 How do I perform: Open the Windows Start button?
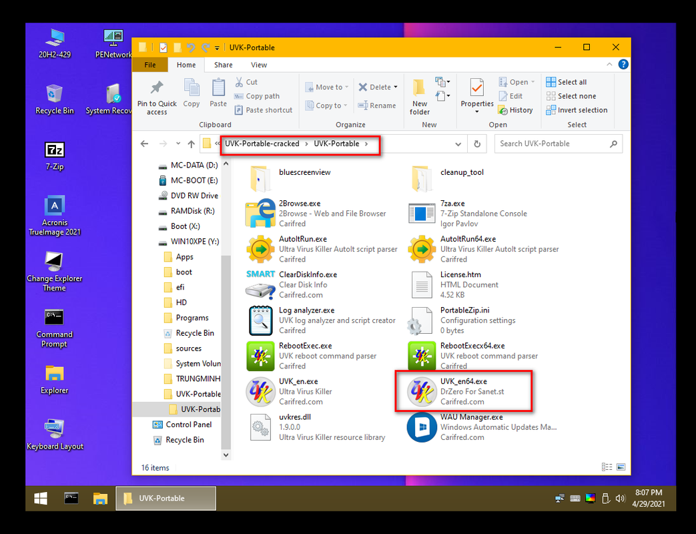(x=41, y=499)
